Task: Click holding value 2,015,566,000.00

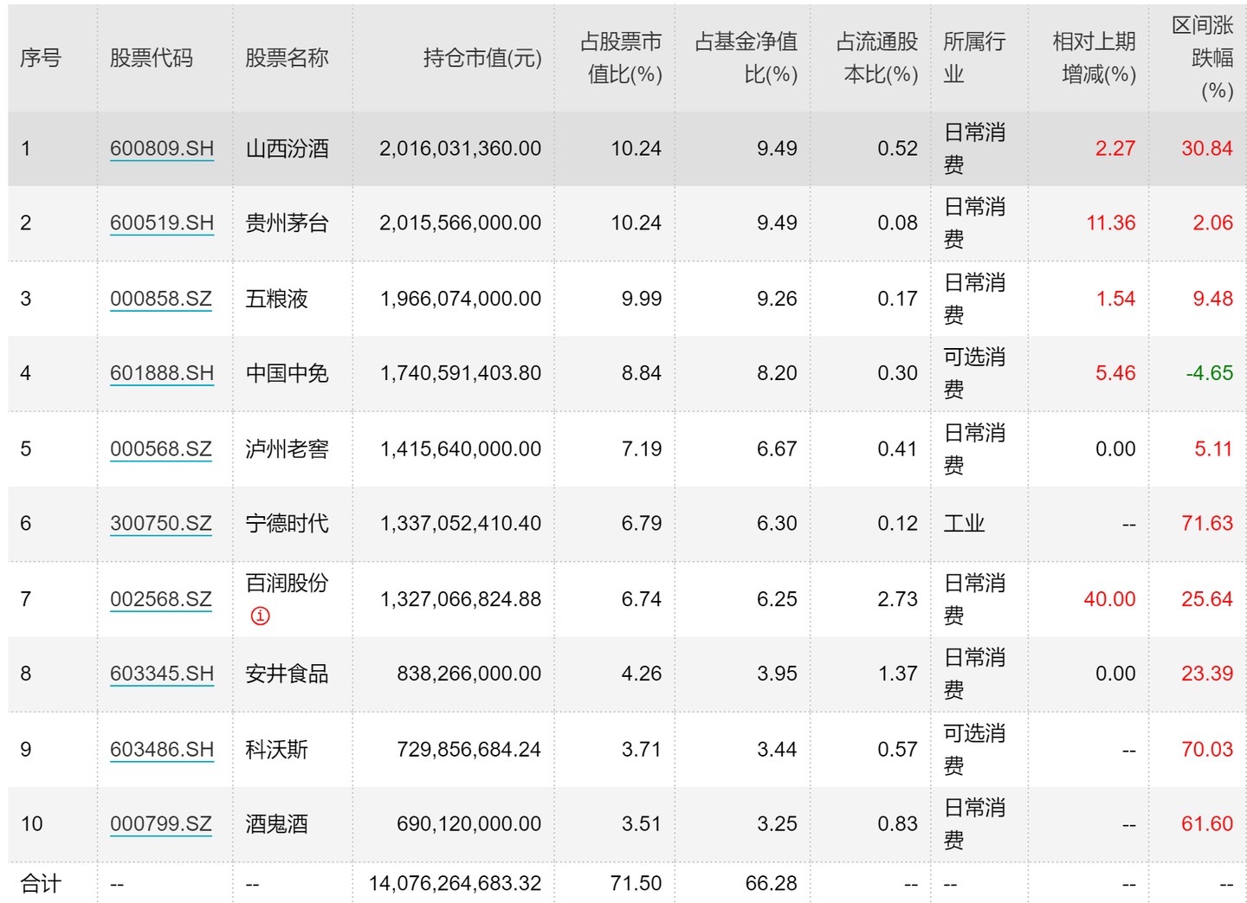Action: (x=460, y=223)
